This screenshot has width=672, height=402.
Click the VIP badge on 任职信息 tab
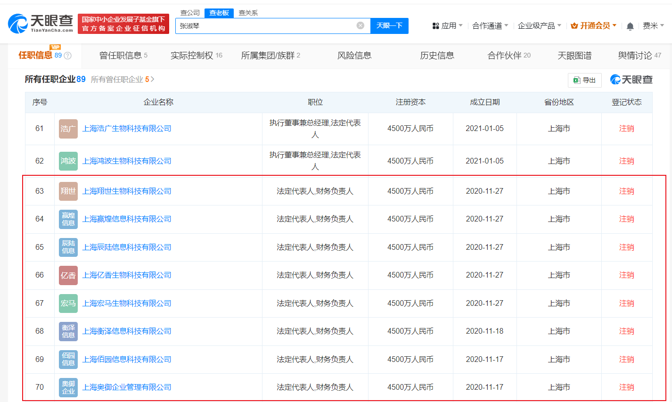[55, 48]
